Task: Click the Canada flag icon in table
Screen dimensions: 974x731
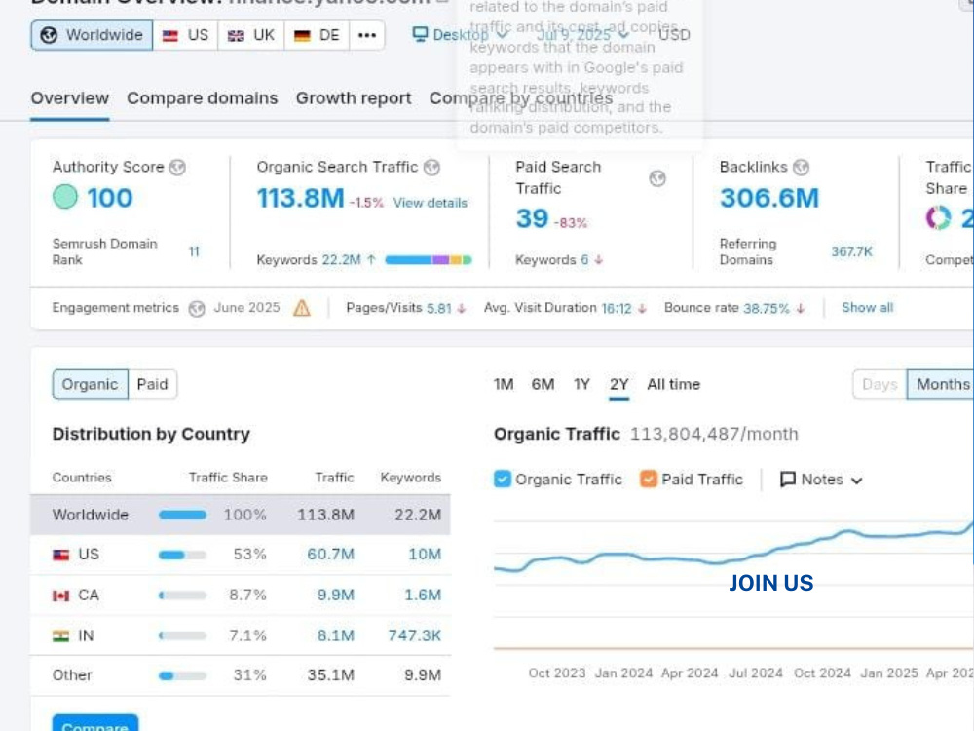Action: click(x=60, y=596)
